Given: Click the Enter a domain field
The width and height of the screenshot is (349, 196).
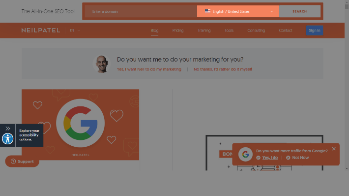Looking at the screenshot, I should click(x=141, y=11).
